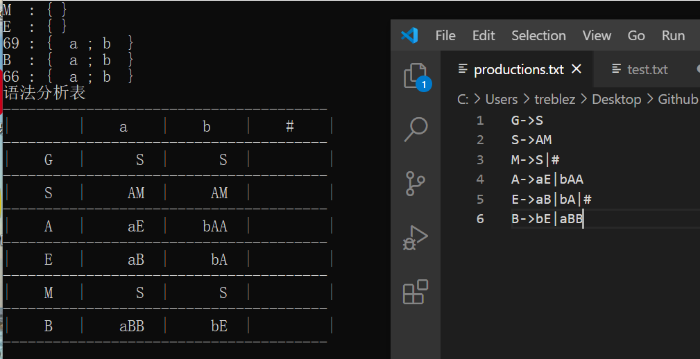Click line number 3 in the editor
This screenshot has height=359, width=700.
pyautogui.click(x=480, y=160)
